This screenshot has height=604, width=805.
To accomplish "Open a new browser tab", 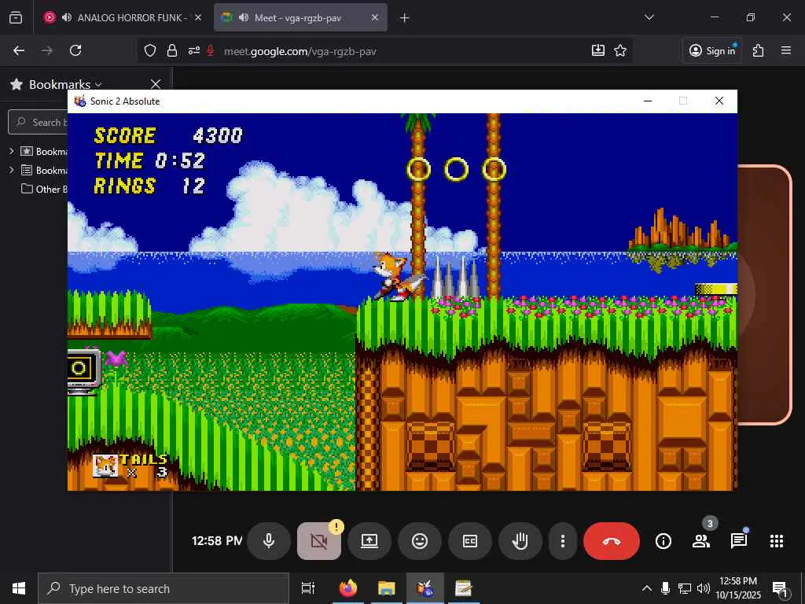I will pos(405,18).
